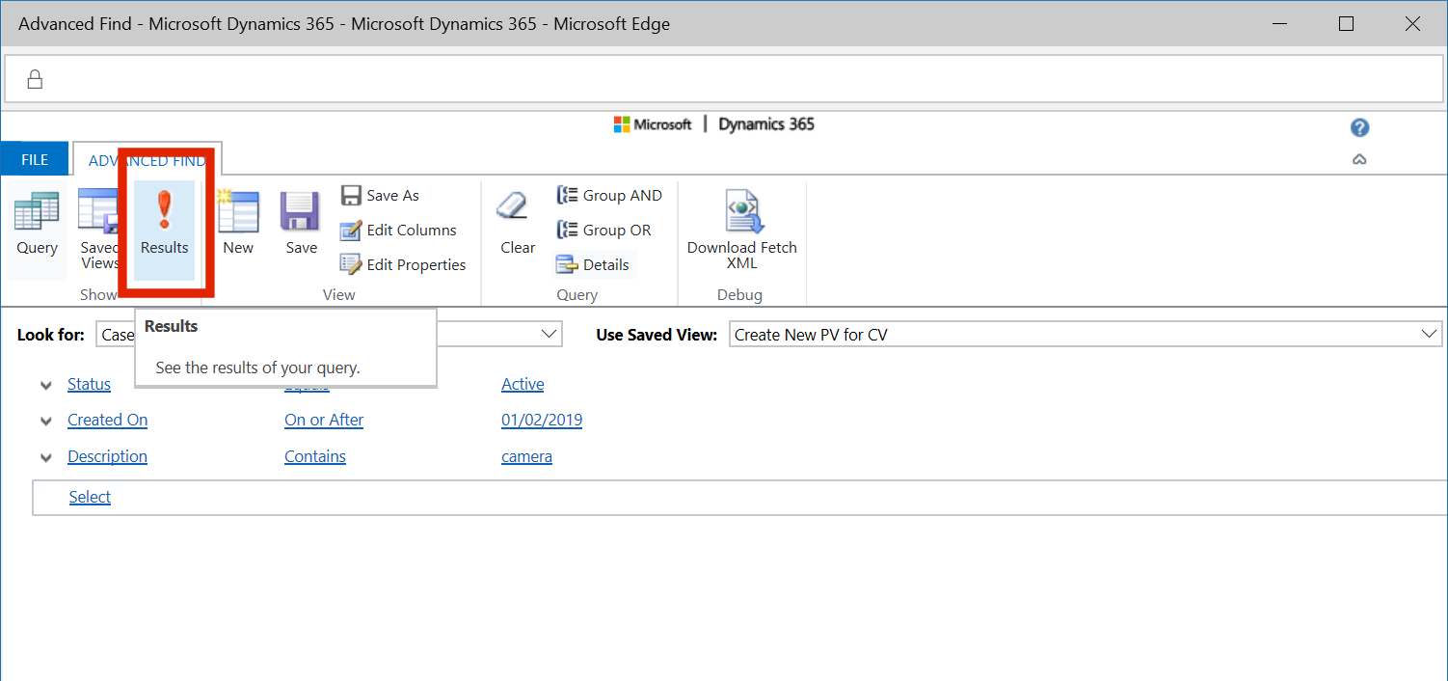Click the Microsoft logo
The image size is (1448, 681).
click(x=653, y=124)
